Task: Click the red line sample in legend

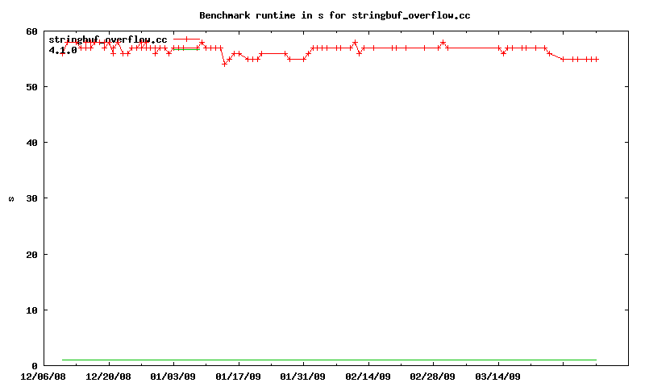Action: pos(186,40)
